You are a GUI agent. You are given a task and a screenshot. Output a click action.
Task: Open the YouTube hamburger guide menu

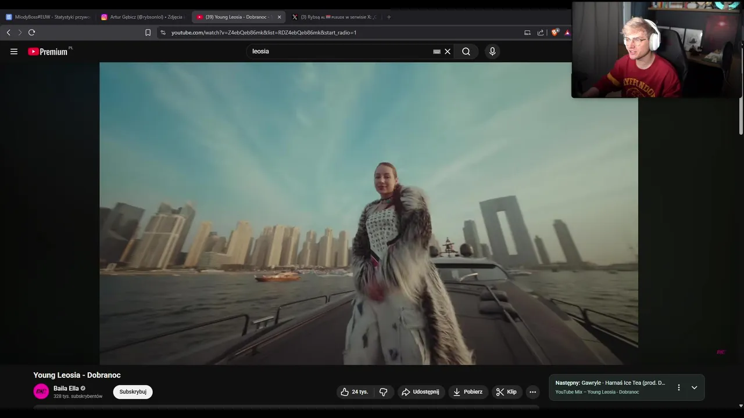[x=14, y=51]
